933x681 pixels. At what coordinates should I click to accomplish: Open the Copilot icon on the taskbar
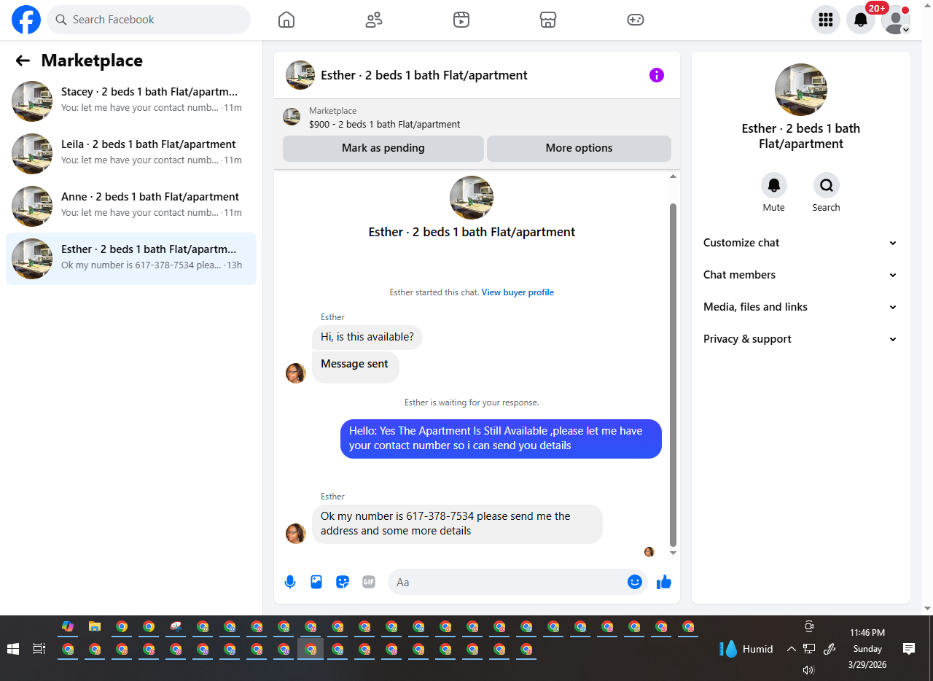tap(68, 626)
